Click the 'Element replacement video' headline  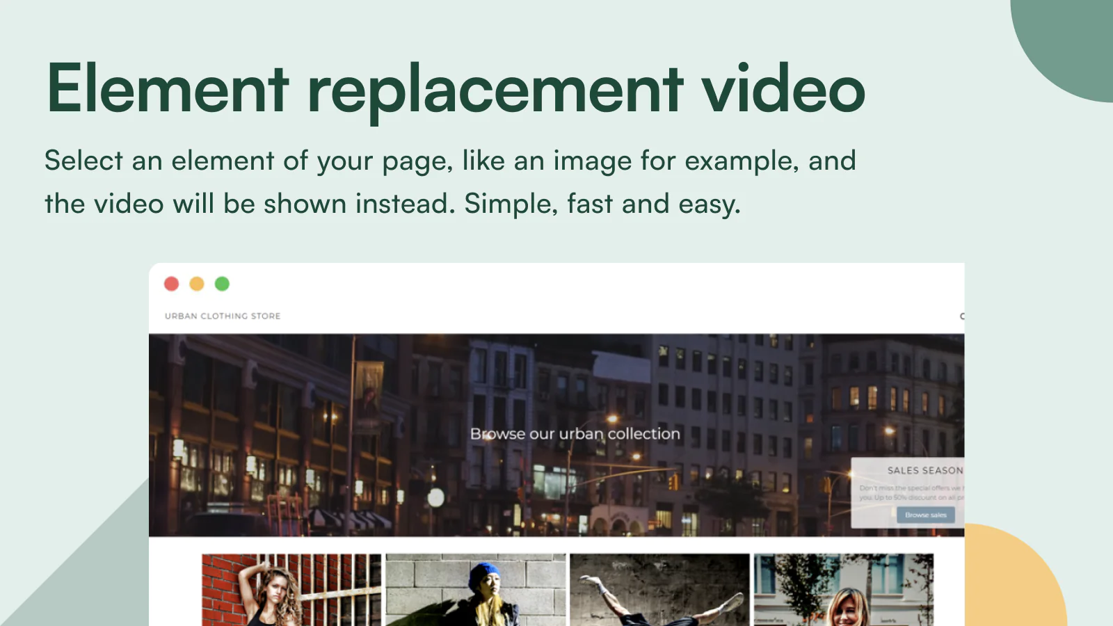tap(456, 89)
